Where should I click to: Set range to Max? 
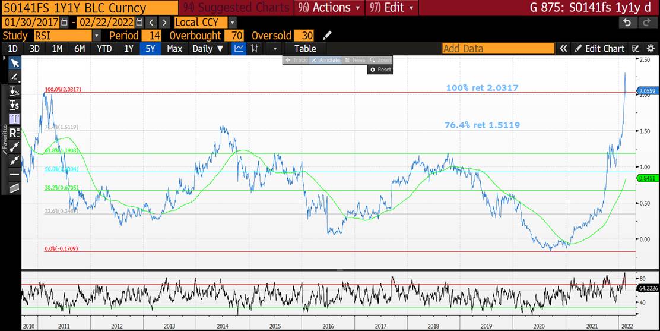174,49
